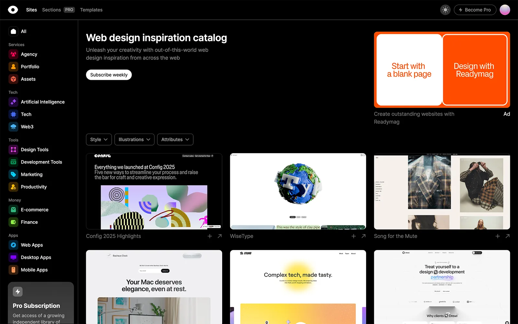Select the Mobile Apps icon
Viewport: 518px width, 324px height.
(x=13, y=270)
